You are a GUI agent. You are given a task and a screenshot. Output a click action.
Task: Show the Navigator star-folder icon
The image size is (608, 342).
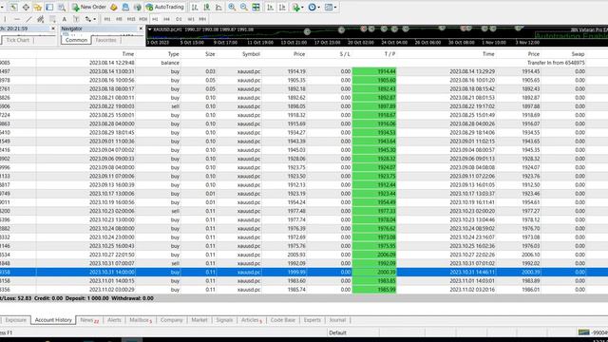[38, 8]
